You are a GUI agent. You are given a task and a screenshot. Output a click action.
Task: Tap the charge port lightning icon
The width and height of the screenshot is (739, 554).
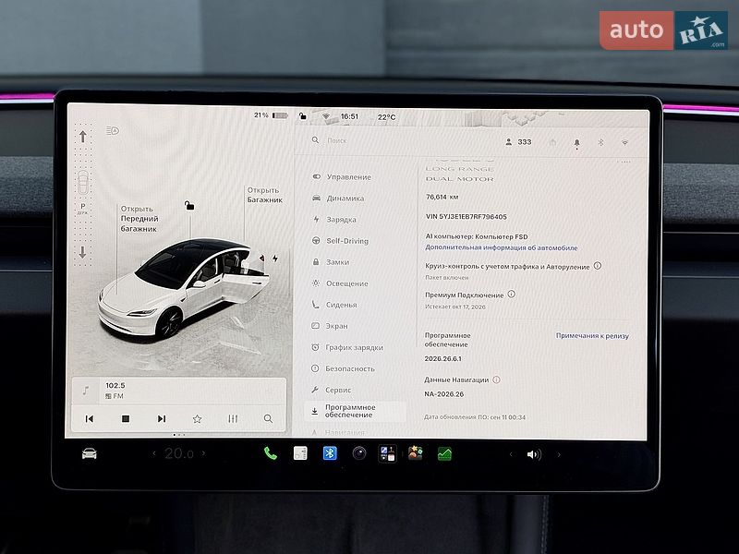(x=274, y=259)
